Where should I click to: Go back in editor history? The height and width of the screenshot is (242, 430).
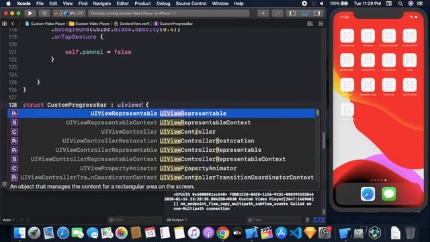point(13,24)
